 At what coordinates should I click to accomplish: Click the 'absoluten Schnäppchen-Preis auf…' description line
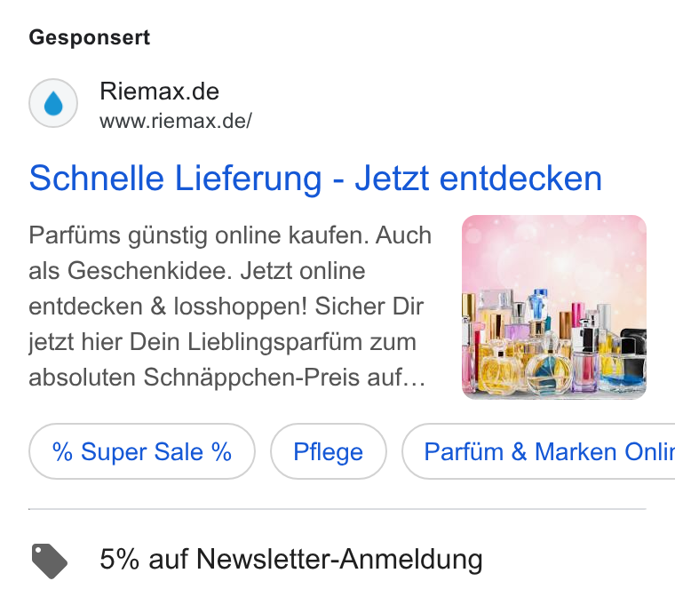click(227, 378)
